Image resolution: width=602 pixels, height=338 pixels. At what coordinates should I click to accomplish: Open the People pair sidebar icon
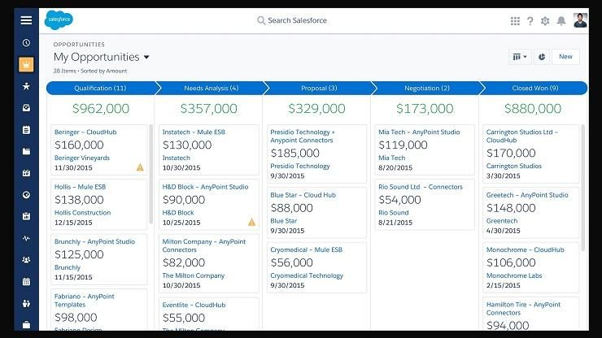point(26,304)
